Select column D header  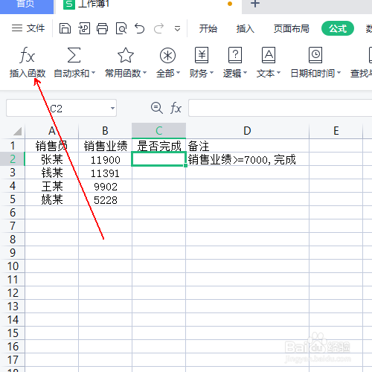pyautogui.click(x=247, y=130)
